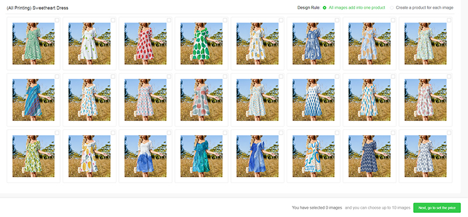Viewport: 468px width, 217px height.
Task: Click the blue diagonal wave dress thumbnail
Action: tap(33, 100)
